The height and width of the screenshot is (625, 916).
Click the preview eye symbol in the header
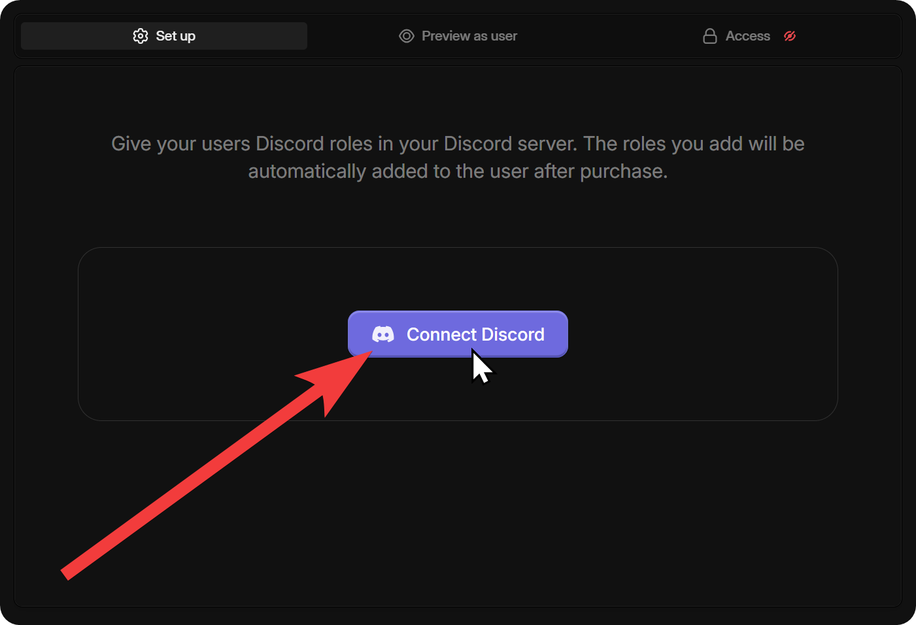click(x=406, y=36)
